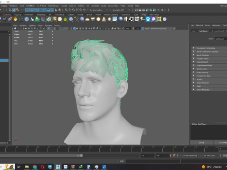Click the glowing sphere light shelf icon

(x=98, y=19)
